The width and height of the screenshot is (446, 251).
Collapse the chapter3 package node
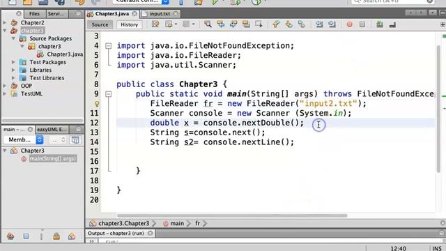[22, 46]
